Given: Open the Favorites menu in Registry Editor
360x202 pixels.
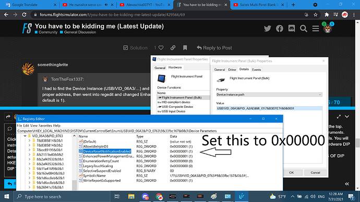Looking at the screenshot, I should click(45, 125).
